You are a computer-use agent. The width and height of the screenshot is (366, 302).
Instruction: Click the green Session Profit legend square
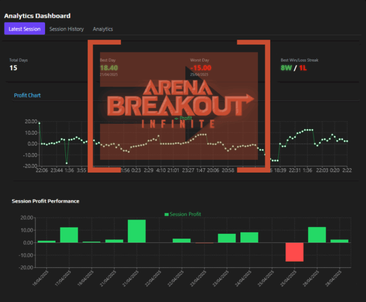pyautogui.click(x=168, y=214)
